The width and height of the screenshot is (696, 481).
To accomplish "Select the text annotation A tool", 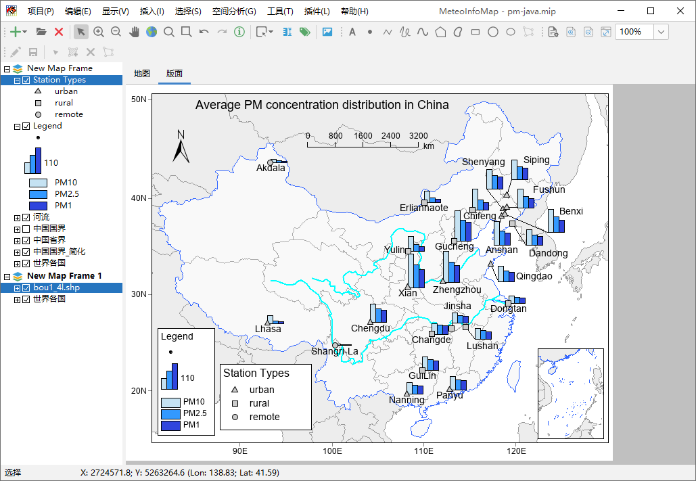I will pos(352,32).
